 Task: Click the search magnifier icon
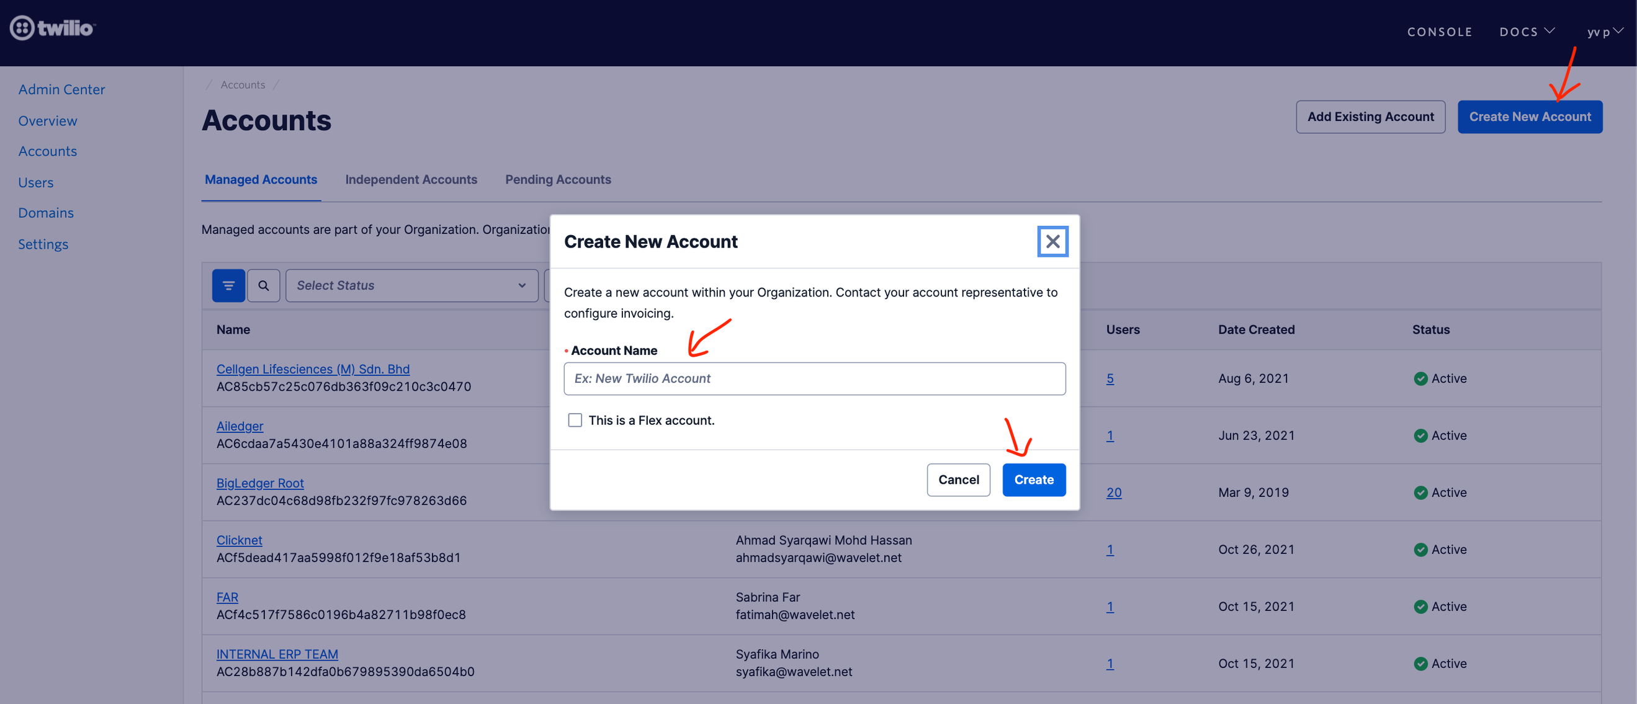click(263, 285)
